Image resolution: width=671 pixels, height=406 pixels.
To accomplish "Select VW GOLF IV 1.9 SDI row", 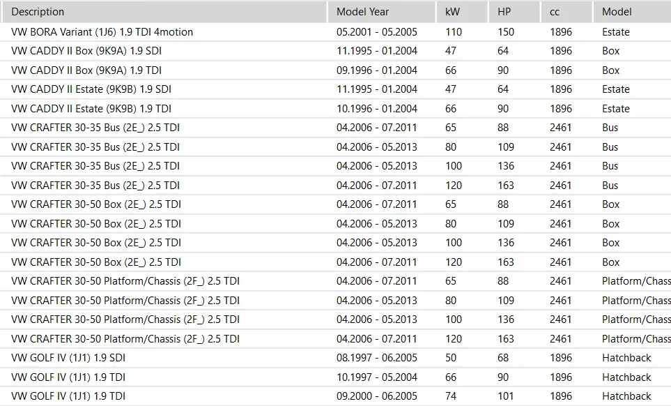I will coord(68,358).
